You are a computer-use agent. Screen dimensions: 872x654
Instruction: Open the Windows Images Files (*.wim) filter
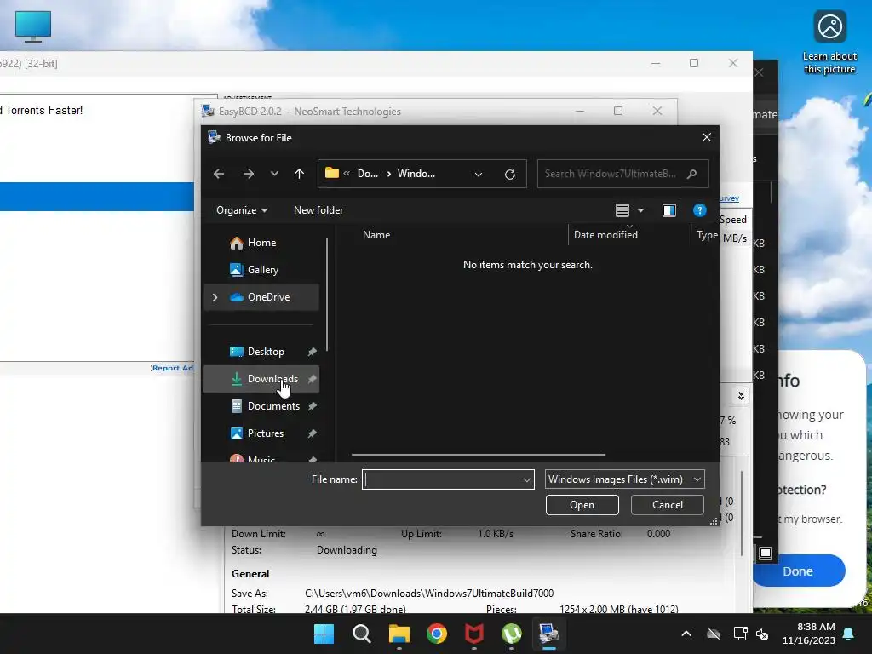coord(624,479)
